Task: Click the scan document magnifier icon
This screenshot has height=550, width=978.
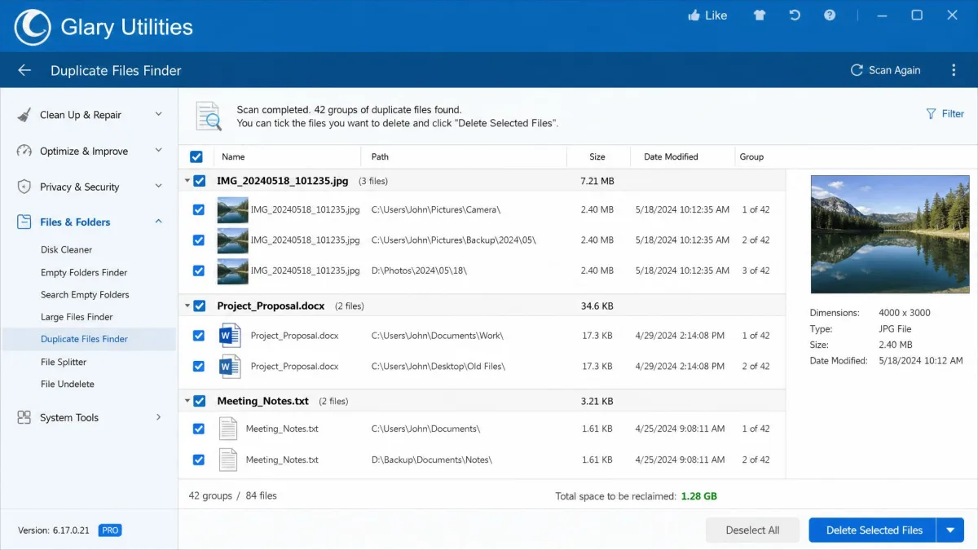Action: tap(209, 117)
